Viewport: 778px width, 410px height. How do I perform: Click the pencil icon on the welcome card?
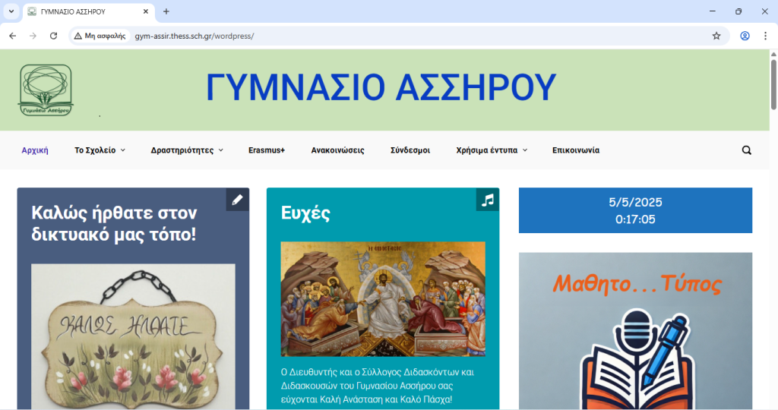[238, 200]
